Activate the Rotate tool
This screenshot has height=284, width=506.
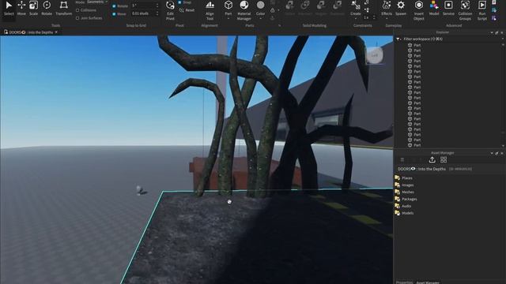[x=47, y=8]
